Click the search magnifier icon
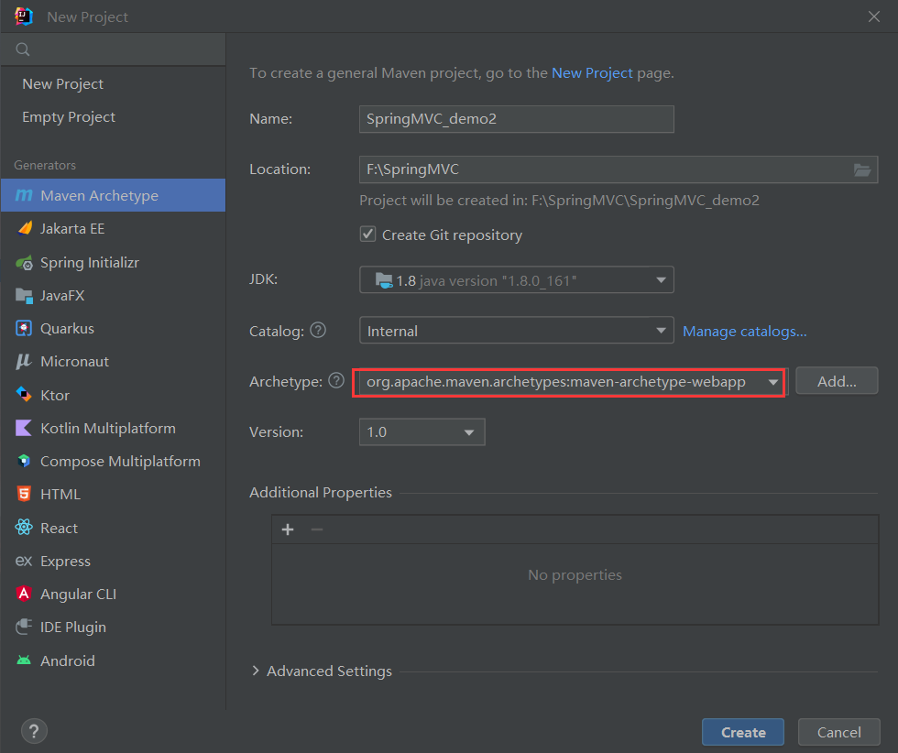Screen dimensions: 898x753 coord(22,49)
